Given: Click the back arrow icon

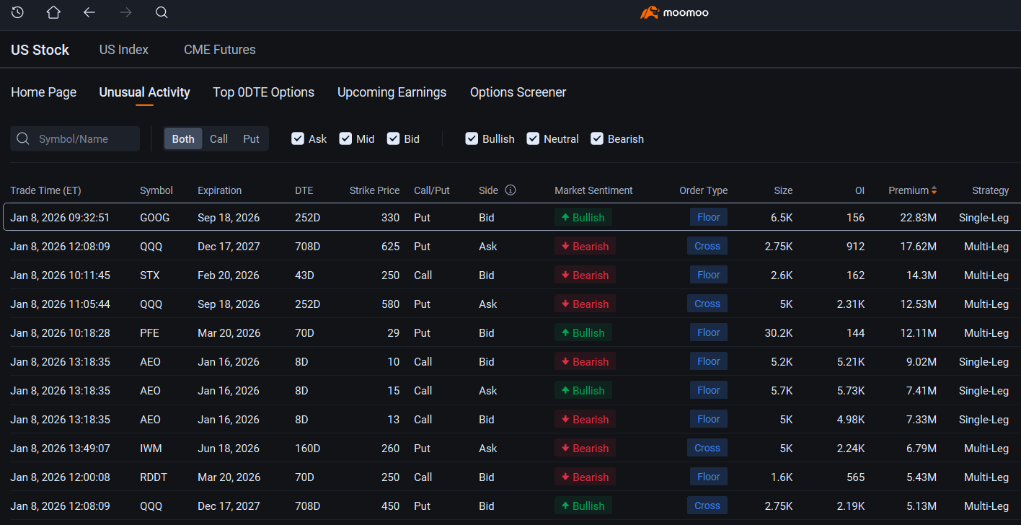Looking at the screenshot, I should 89,12.
